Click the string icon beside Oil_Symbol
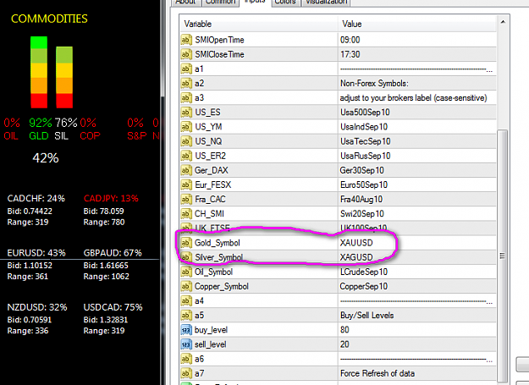 point(186,272)
